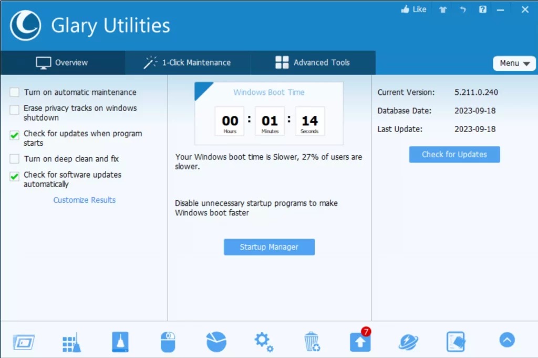Launch the Uninstall Manager trash bin icon
Image resolution: width=538 pixels, height=358 pixels.
pos(312,342)
